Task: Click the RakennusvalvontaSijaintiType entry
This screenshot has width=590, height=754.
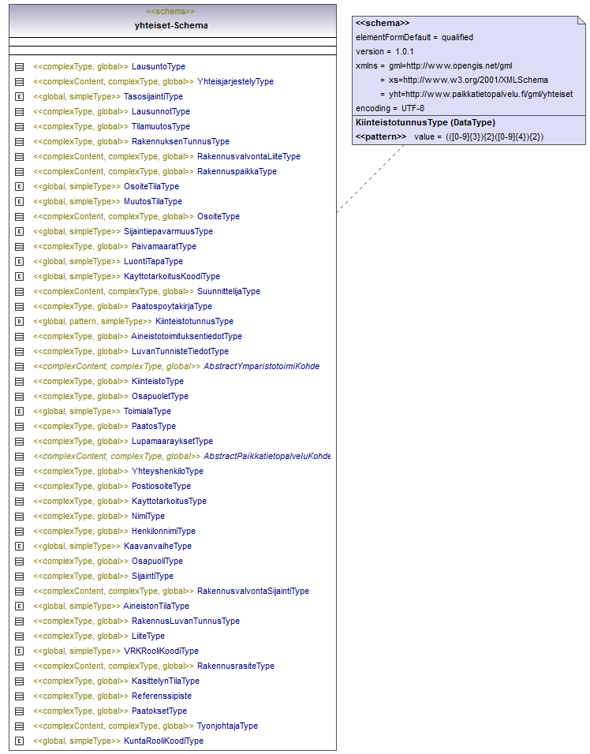Action: pos(252,592)
